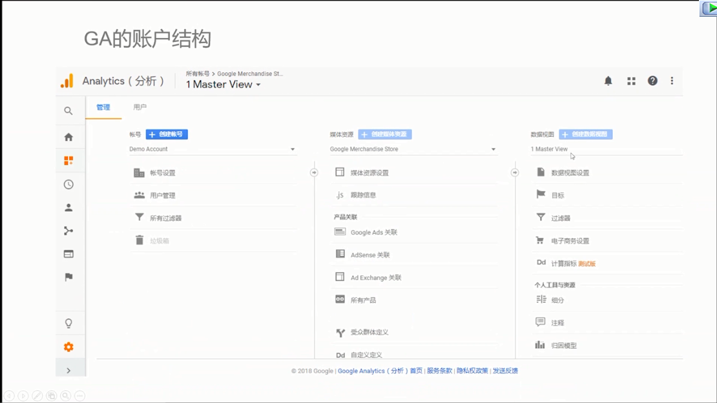The image size is (717, 403).
Task: Open 用户管理 in the account column
Action: (x=163, y=195)
